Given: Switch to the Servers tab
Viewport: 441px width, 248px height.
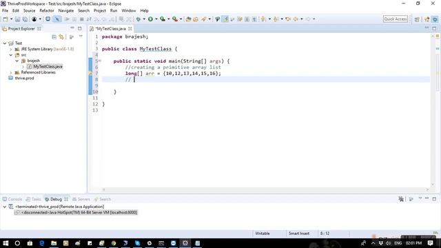Looking at the screenshot, I should coord(81,199).
